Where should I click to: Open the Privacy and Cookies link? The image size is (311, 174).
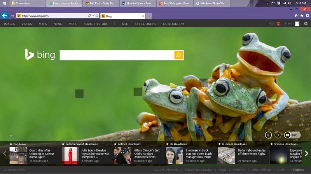[x=198, y=170]
